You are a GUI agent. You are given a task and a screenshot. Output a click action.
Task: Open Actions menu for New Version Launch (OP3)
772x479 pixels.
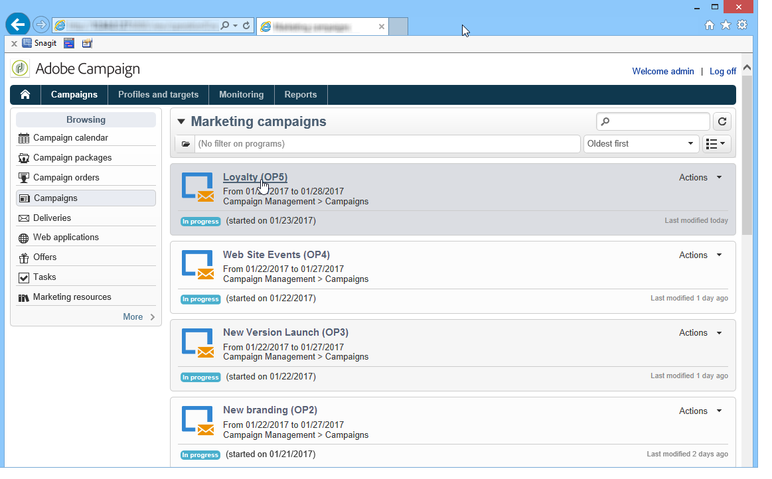tap(700, 333)
